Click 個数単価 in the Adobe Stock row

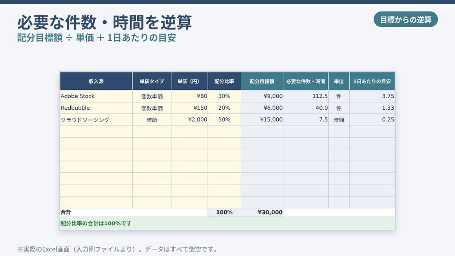pos(152,96)
